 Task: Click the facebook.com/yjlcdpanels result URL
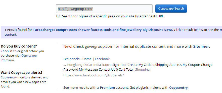[x=94, y=75]
